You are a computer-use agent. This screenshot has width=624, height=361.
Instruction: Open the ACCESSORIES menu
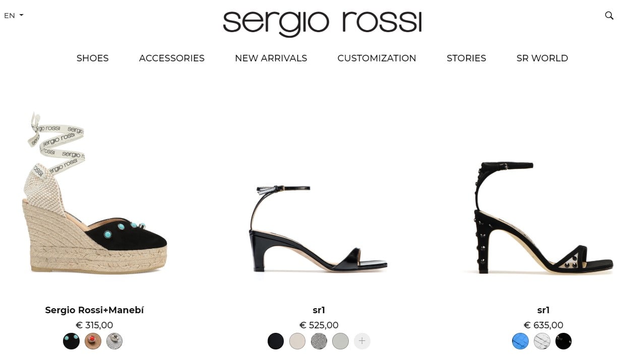point(172,58)
